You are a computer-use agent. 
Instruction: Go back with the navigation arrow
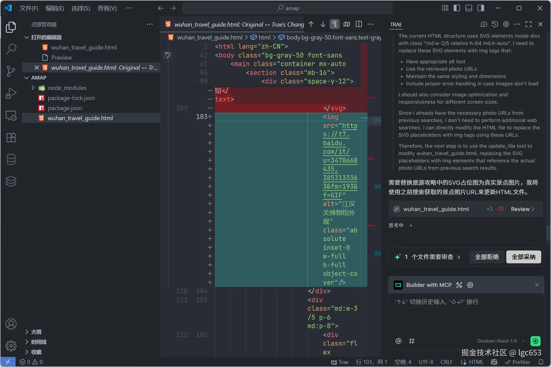click(x=161, y=8)
